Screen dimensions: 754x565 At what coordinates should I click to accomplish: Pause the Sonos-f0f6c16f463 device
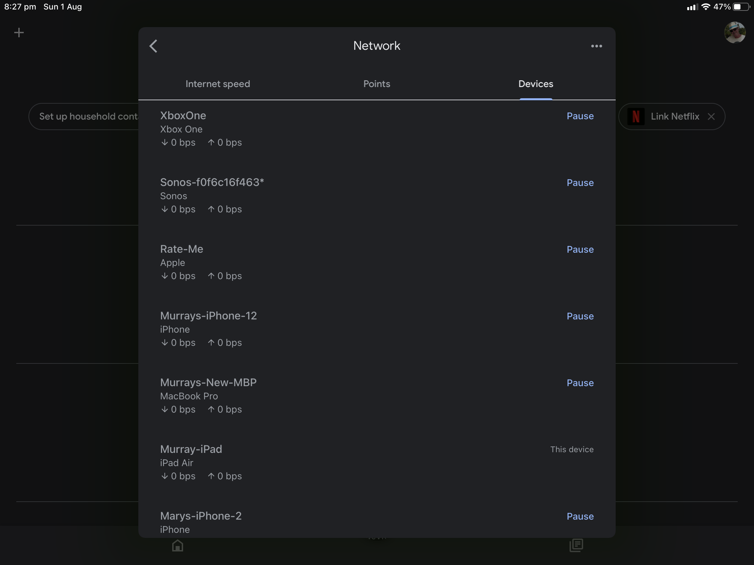point(580,183)
